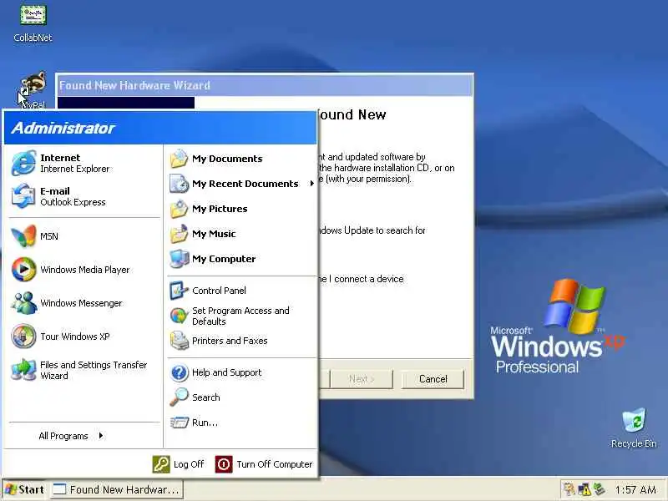Click the Start button on taskbar

point(25,489)
